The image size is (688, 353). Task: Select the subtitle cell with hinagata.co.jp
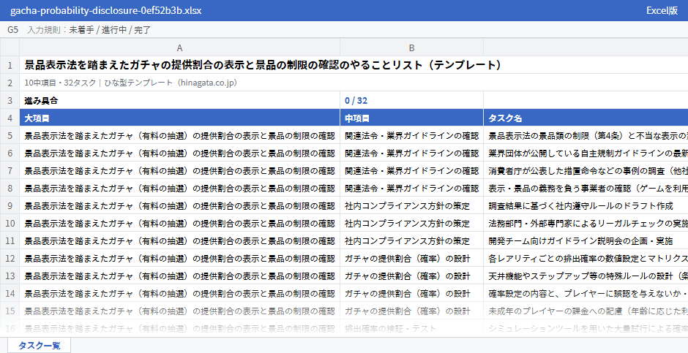point(354,83)
